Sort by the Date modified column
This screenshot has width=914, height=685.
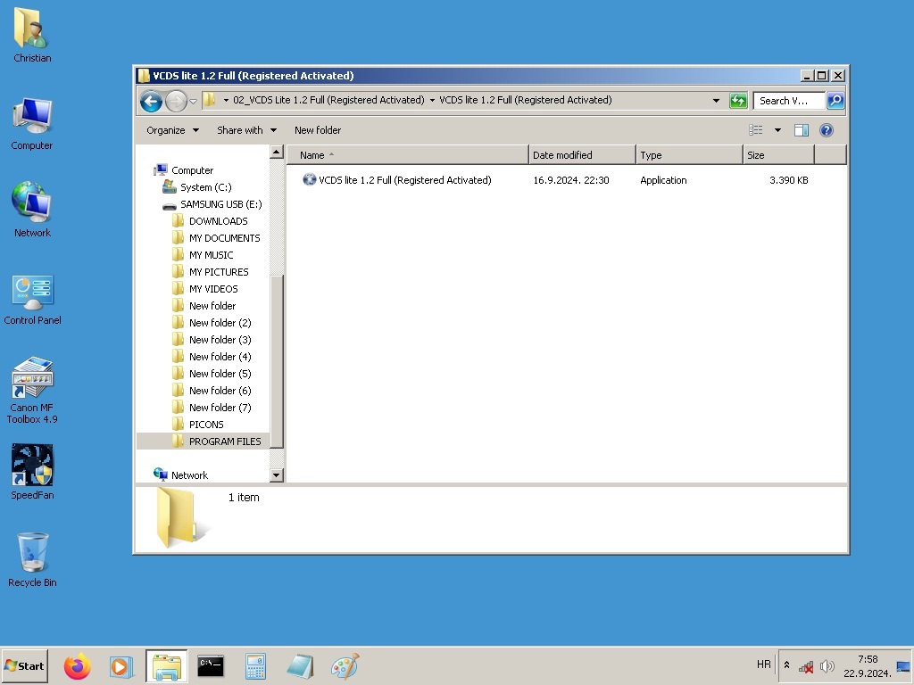[582, 155]
